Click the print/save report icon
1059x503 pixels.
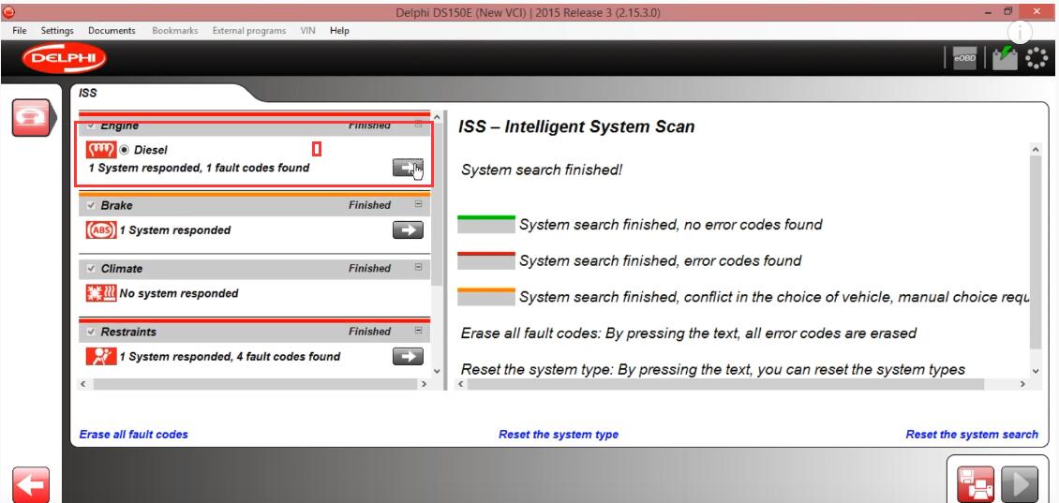coord(976,484)
